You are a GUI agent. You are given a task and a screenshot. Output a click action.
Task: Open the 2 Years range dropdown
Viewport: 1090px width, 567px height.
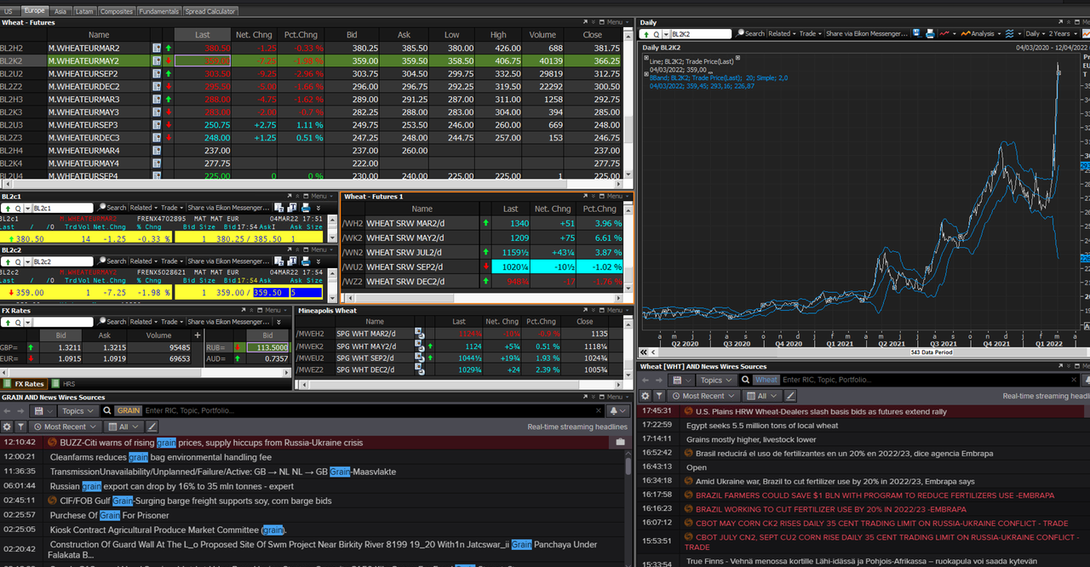point(1064,33)
